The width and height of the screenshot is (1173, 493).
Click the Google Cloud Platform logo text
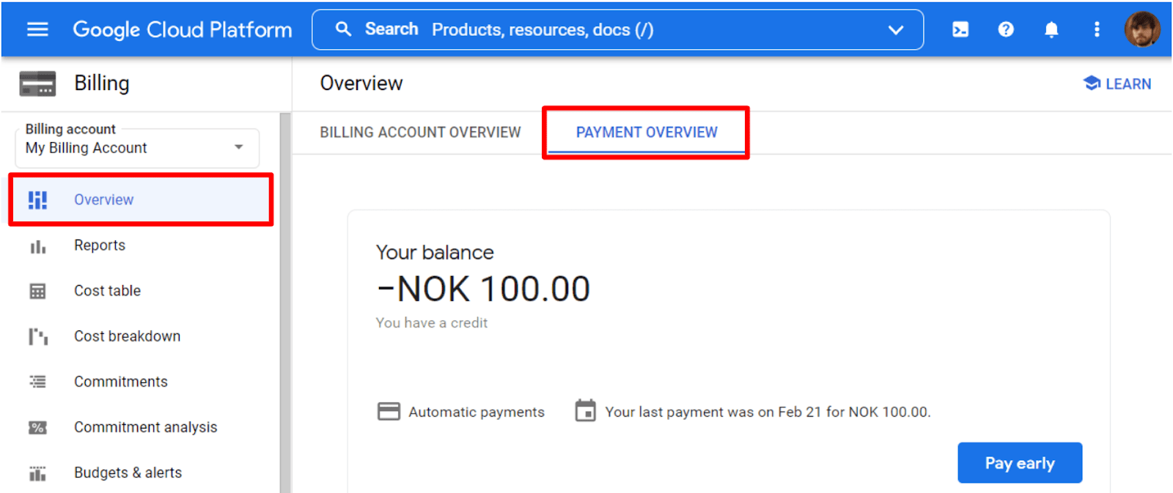pos(183,29)
